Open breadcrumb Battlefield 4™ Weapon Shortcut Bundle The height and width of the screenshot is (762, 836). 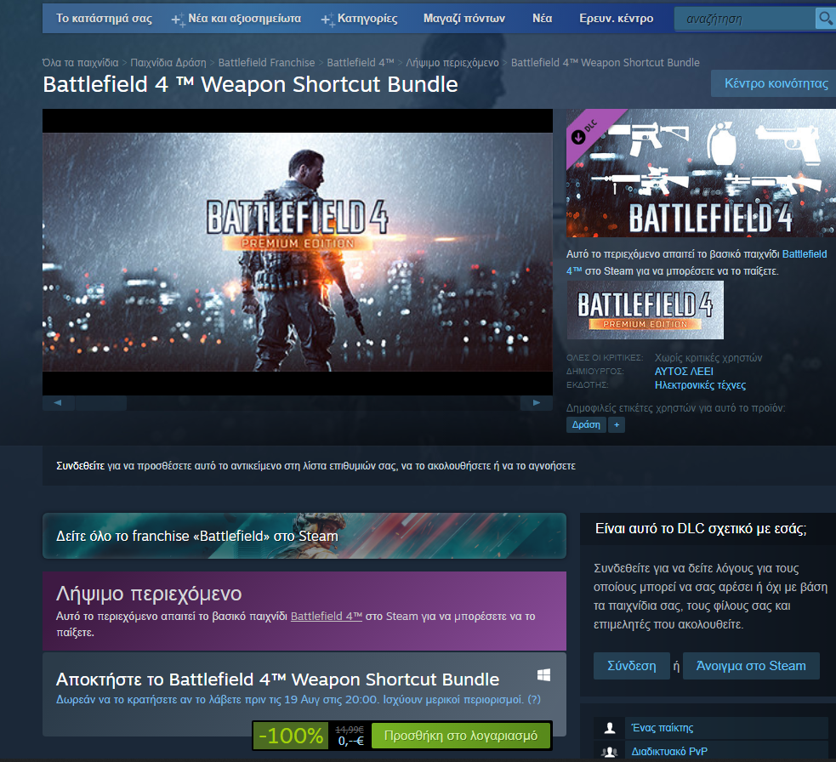pyautogui.click(x=606, y=62)
